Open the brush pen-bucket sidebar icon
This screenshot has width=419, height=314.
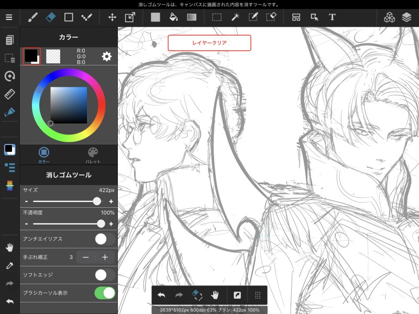tap(9, 112)
